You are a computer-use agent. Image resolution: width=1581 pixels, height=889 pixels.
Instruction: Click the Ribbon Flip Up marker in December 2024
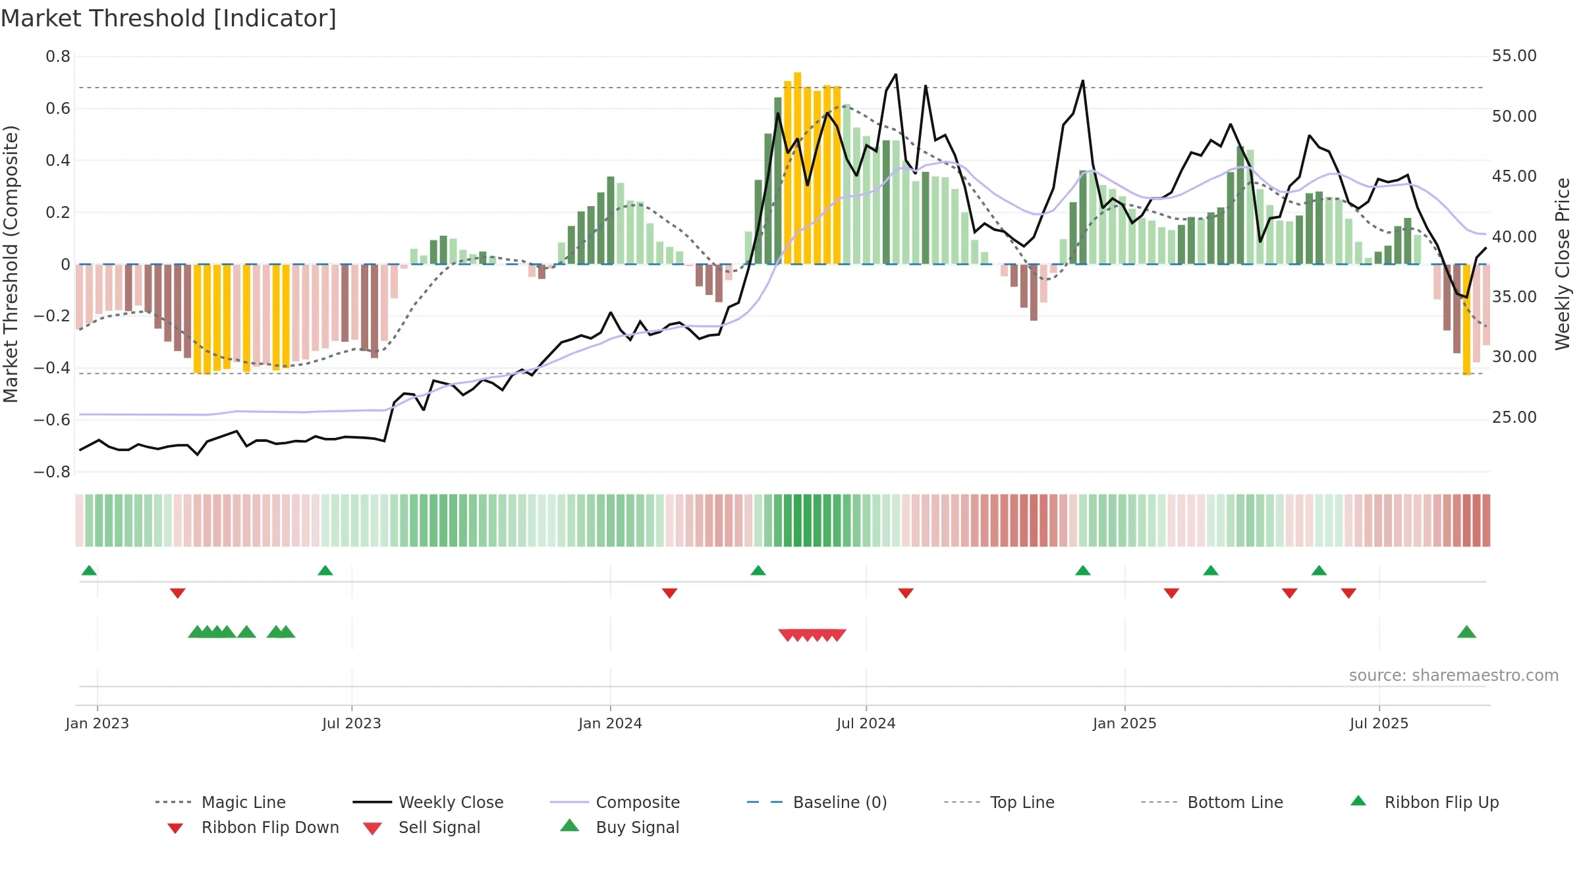(1083, 570)
